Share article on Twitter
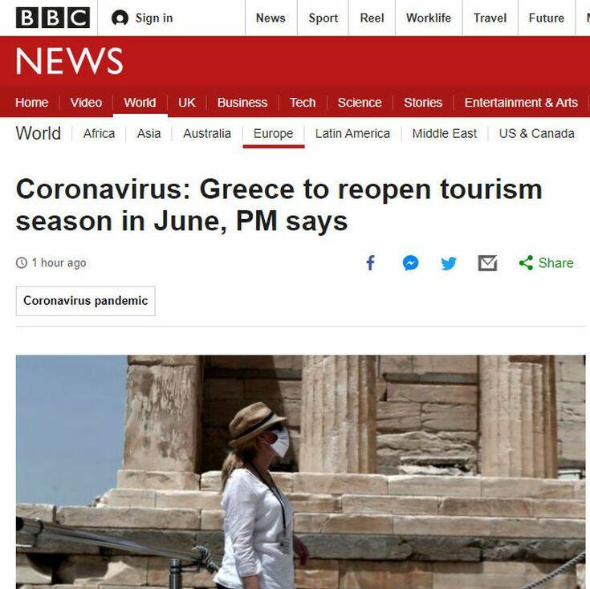The height and width of the screenshot is (589, 590). pyautogui.click(x=449, y=263)
